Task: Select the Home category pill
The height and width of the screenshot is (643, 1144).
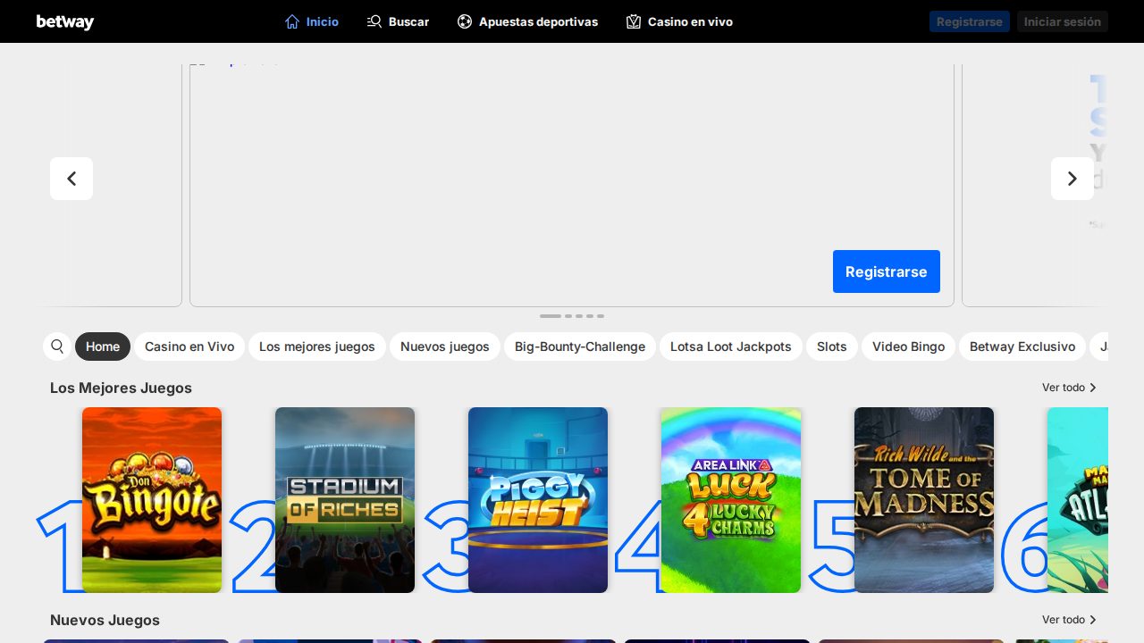Action: [x=103, y=347]
